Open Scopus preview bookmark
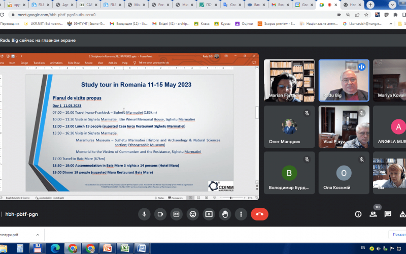The height and width of the screenshot is (254, 406). click(276, 23)
